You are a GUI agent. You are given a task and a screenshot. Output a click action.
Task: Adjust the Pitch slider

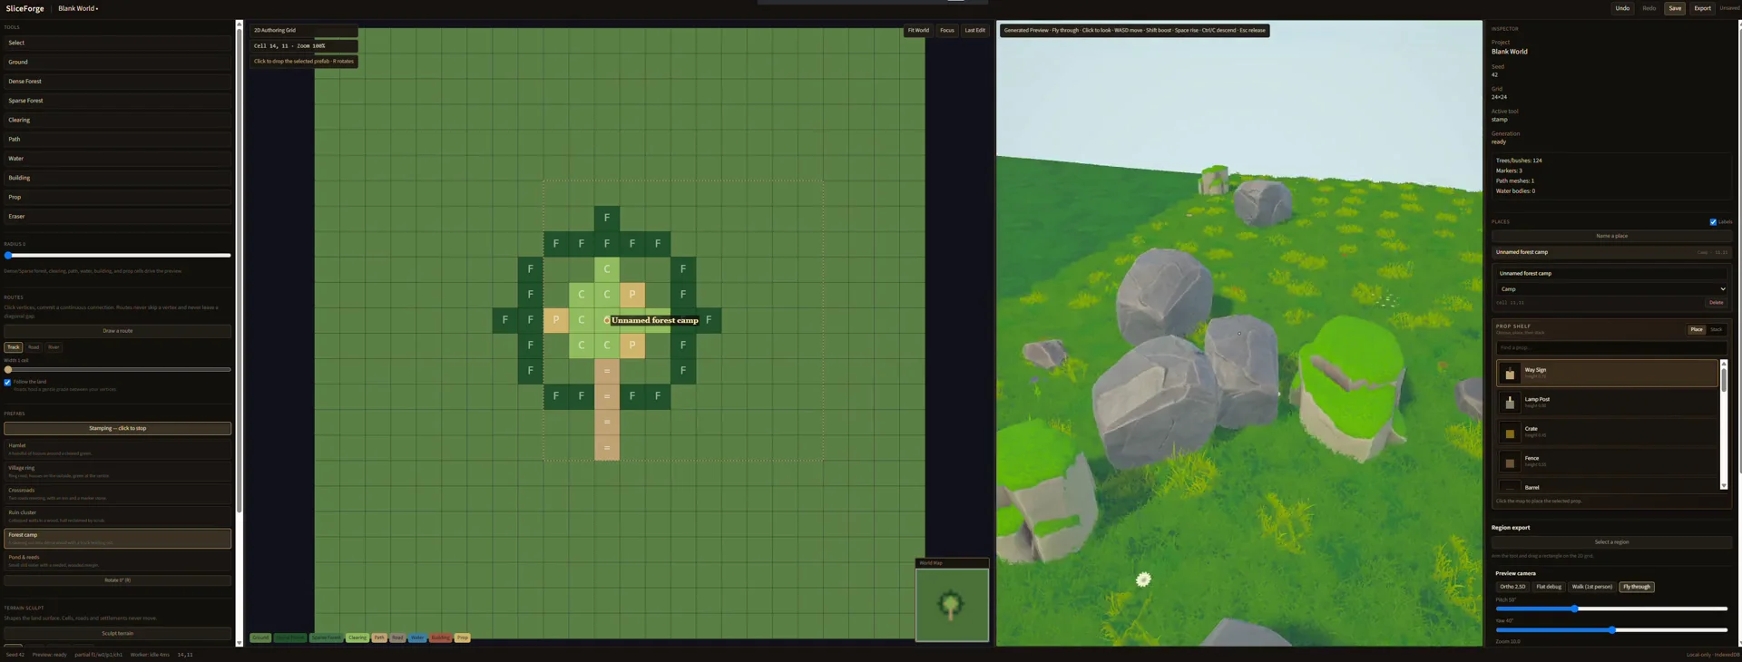(x=1611, y=608)
